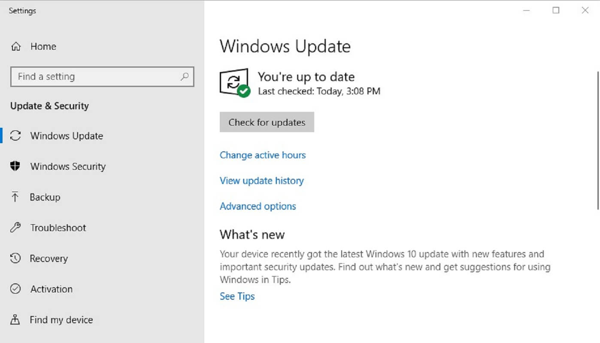The height and width of the screenshot is (343, 600).
Task: Maximize the Settings window
Action: pyautogui.click(x=556, y=10)
